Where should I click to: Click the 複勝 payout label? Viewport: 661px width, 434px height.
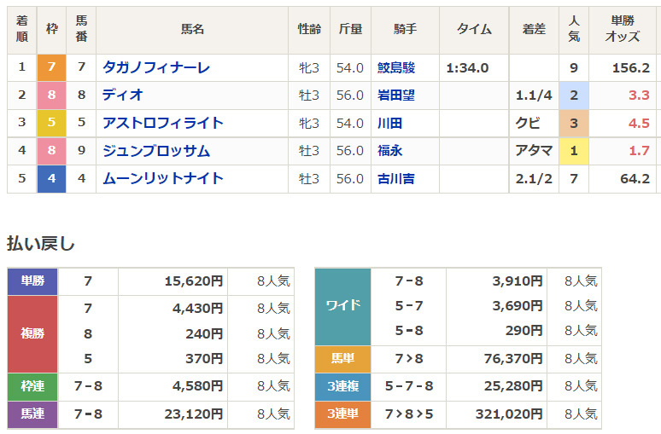tap(32, 333)
